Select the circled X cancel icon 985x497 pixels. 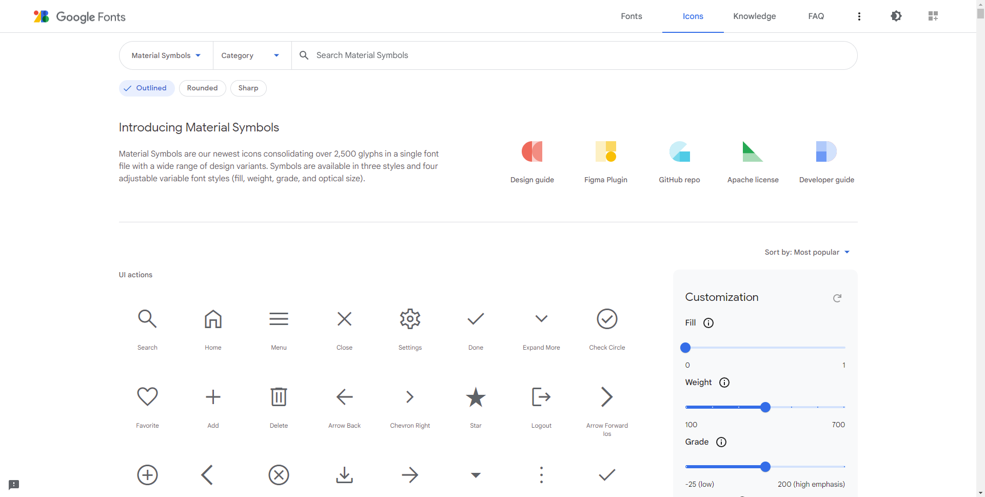(279, 475)
